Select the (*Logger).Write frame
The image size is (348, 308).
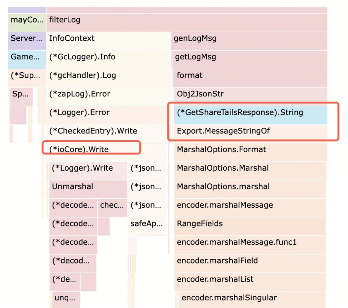click(88, 168)
